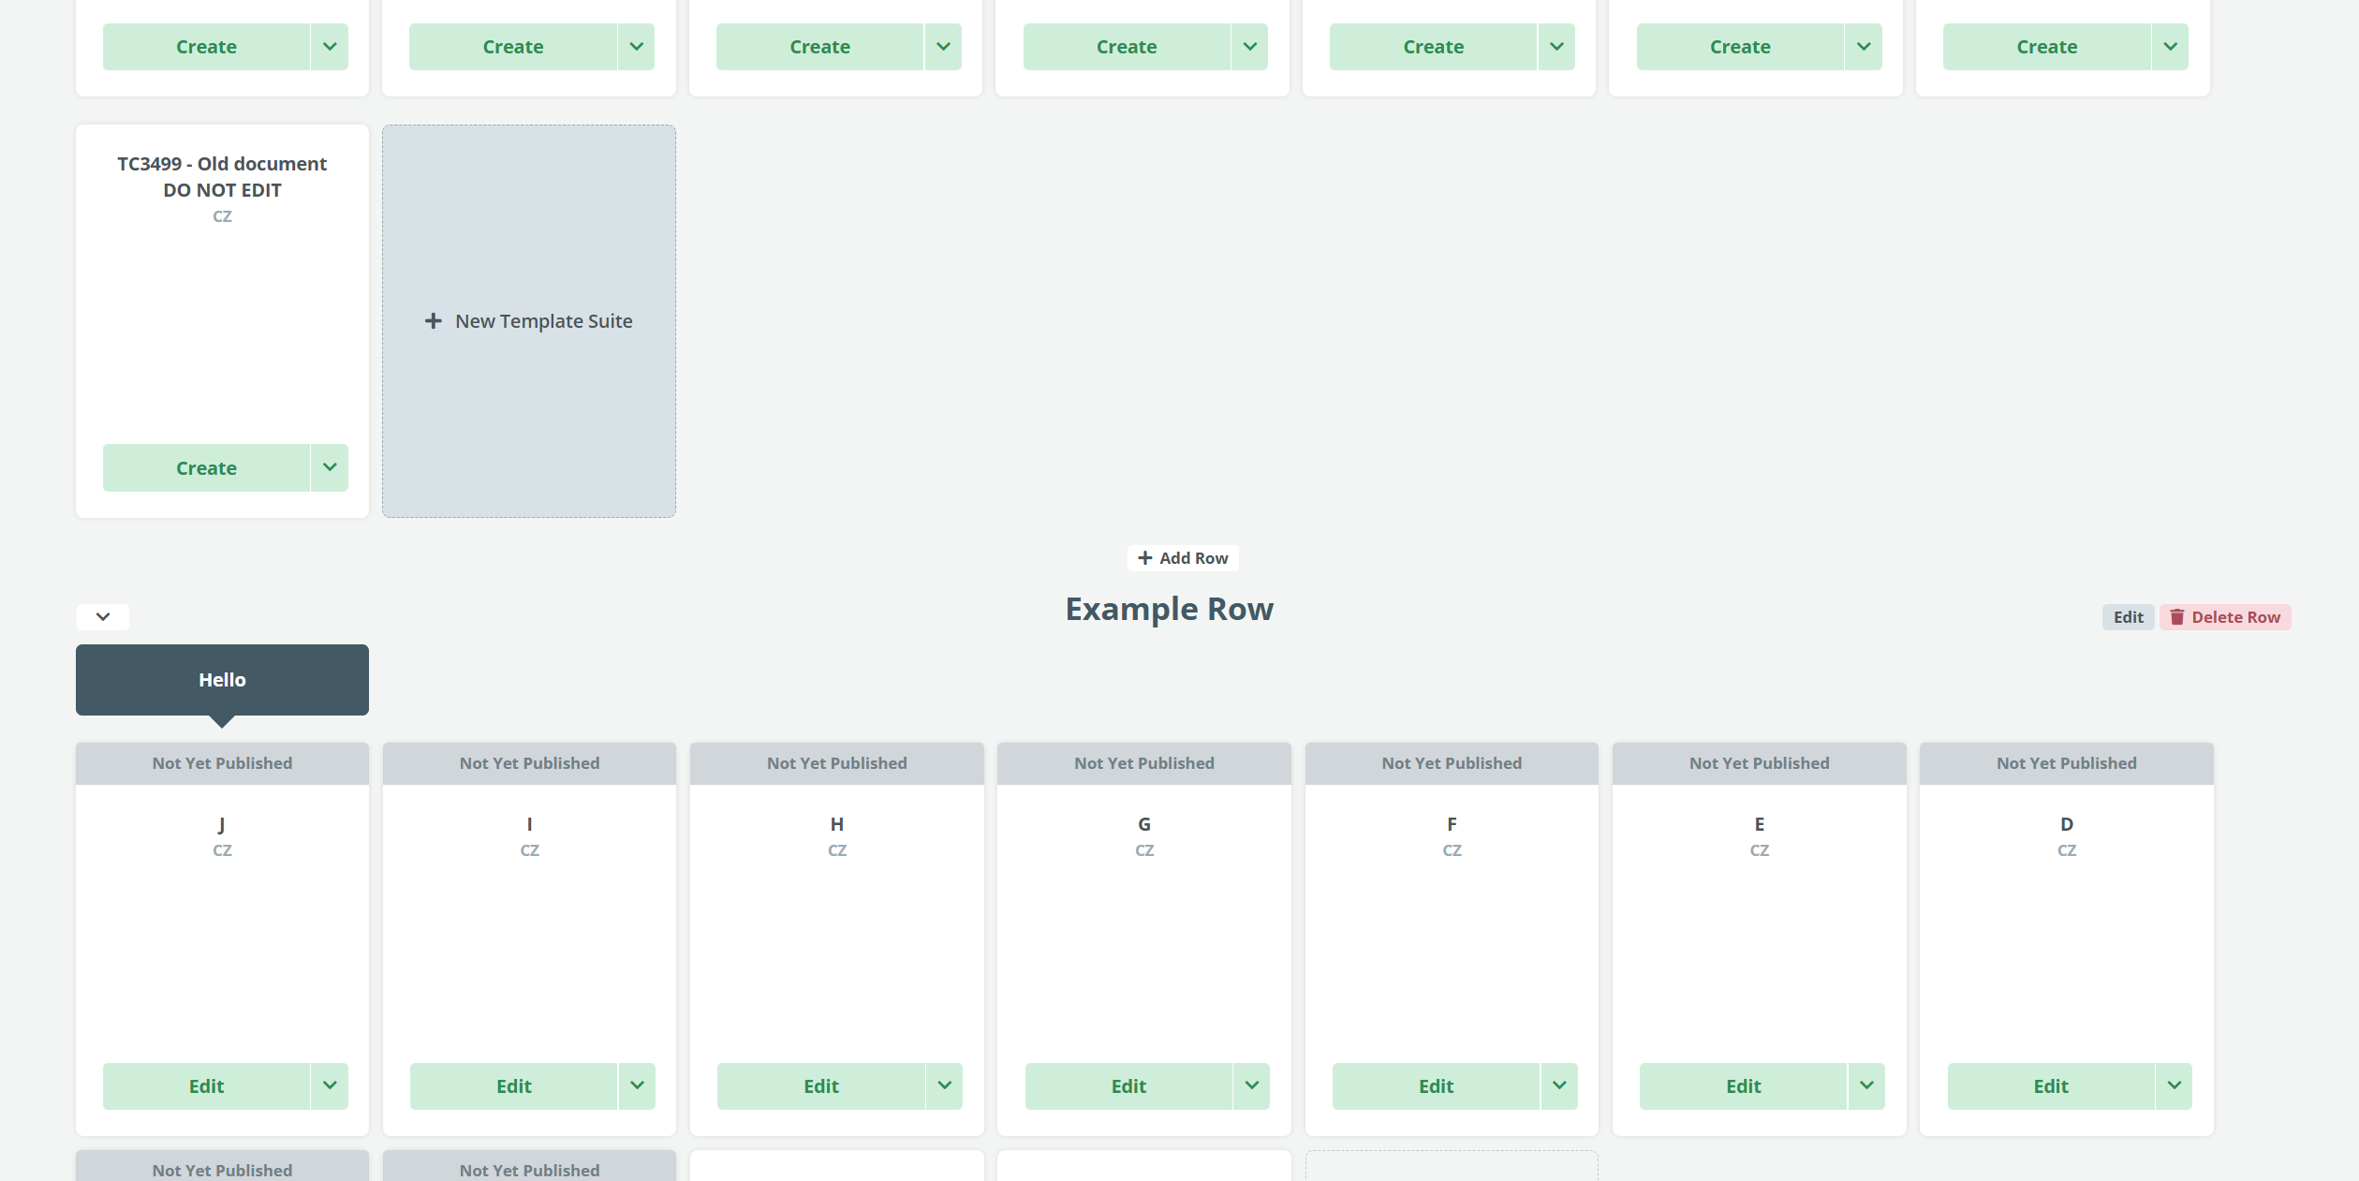
Task: Expand options arrow for card H Edit
Action: [944, 1085]
